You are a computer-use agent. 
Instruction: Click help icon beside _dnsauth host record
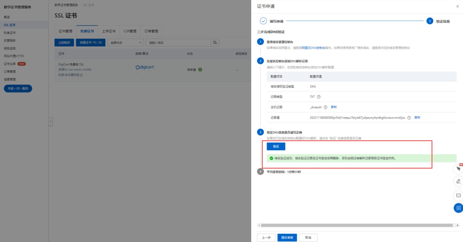coord(325,107)
